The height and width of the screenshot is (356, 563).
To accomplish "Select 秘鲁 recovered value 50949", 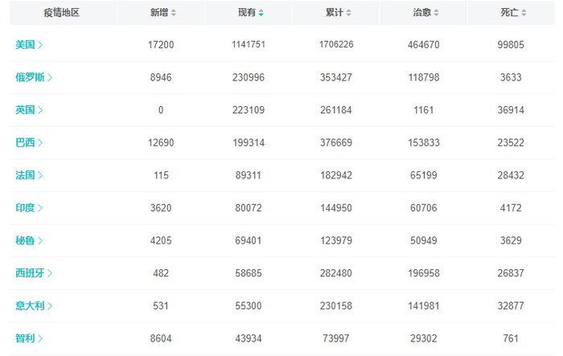I will tap(424, 241).
